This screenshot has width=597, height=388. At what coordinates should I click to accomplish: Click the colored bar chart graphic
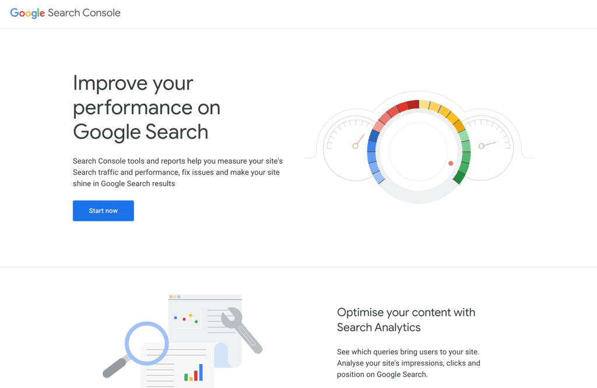(x=194, y=372)
